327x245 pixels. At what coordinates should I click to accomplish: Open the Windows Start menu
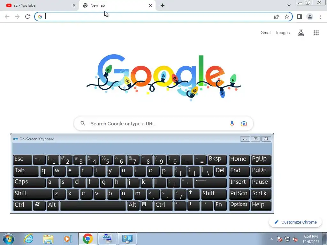tap(9, 239)
